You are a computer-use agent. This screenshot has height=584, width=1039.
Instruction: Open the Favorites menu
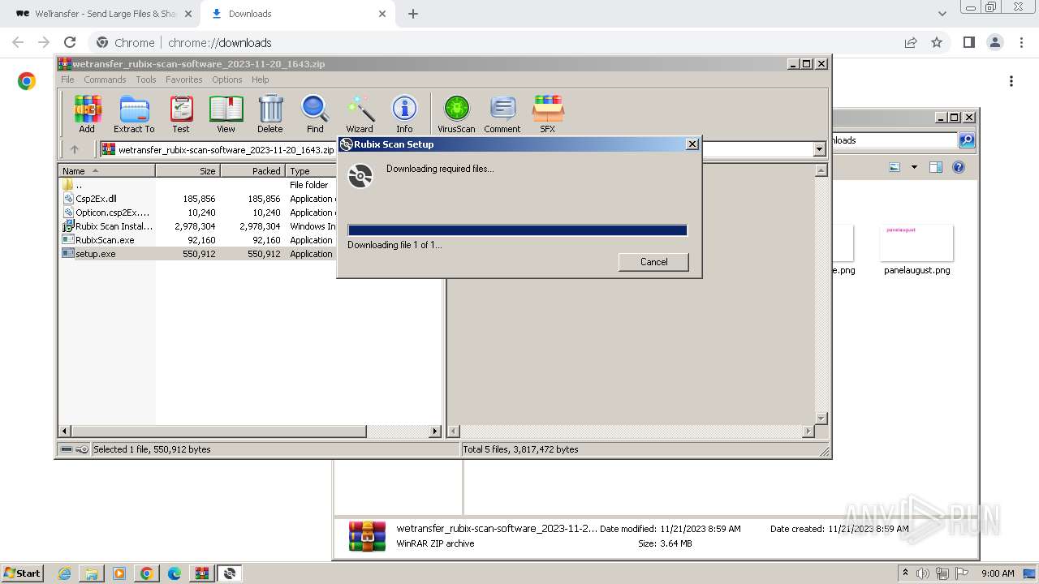click(x=184, y=79)
